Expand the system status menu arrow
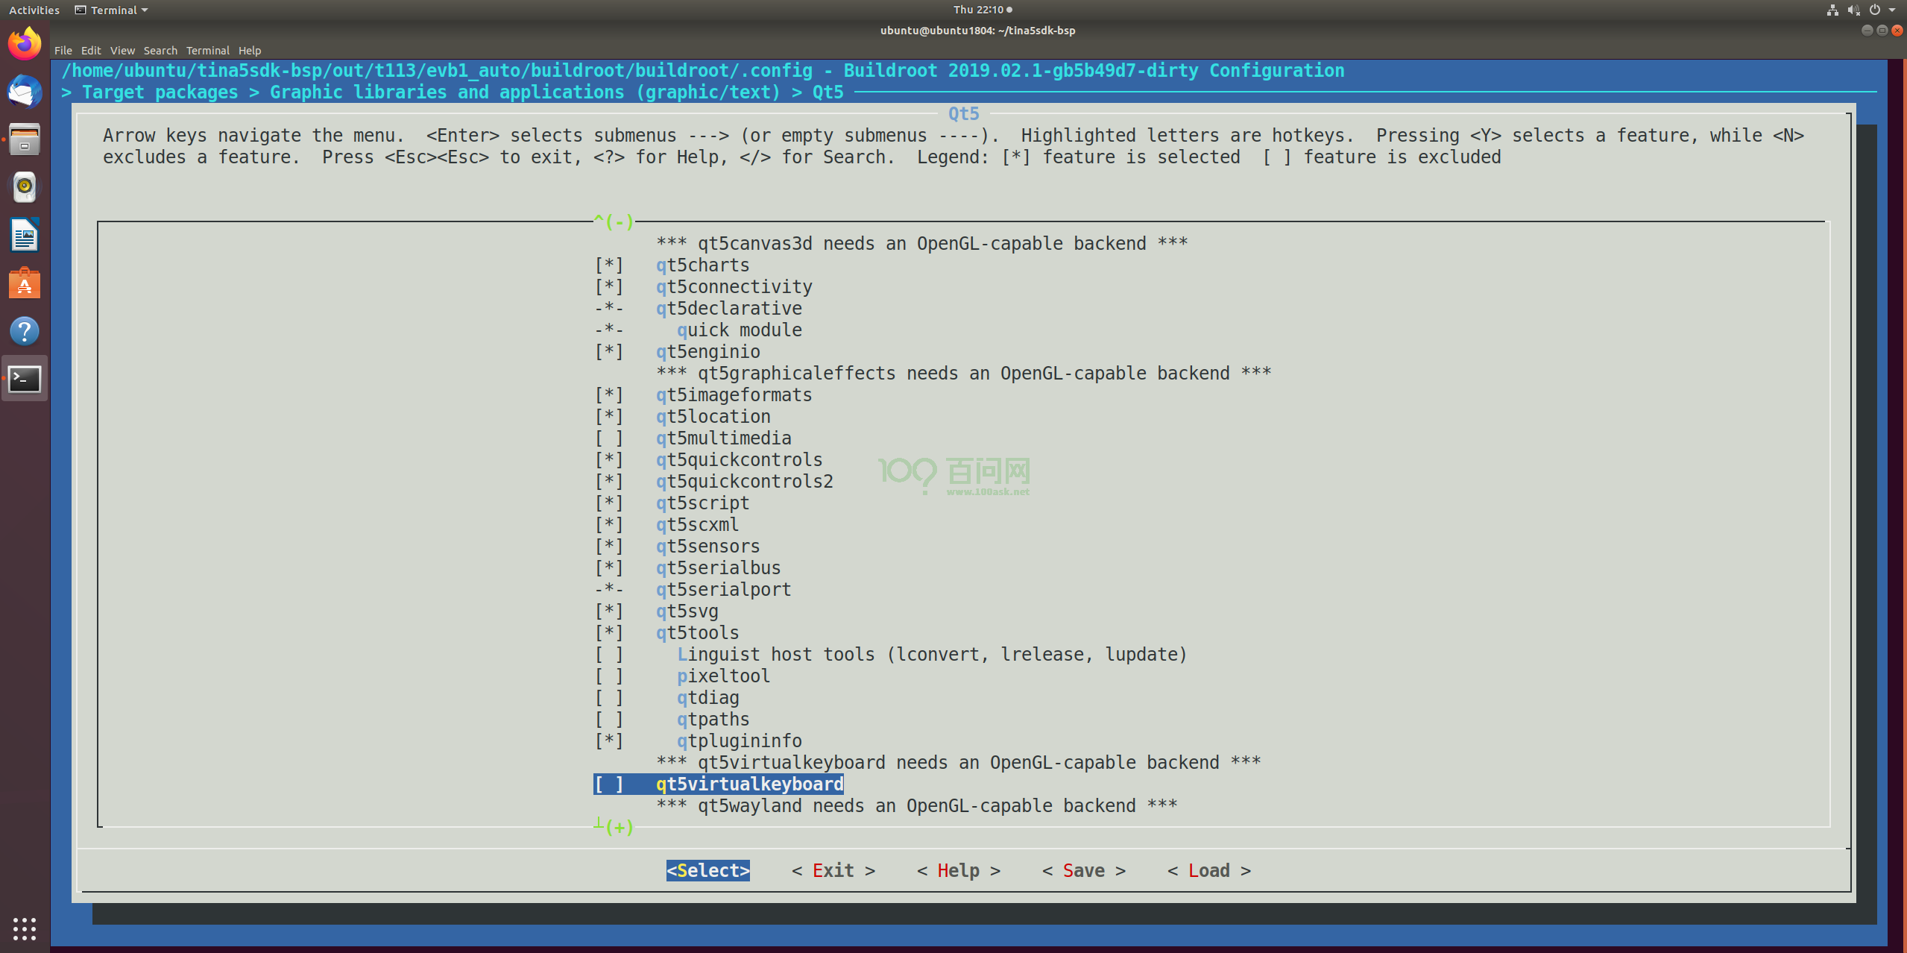The width and height of the screenshot is (1907, 953). click(1892, 10)
